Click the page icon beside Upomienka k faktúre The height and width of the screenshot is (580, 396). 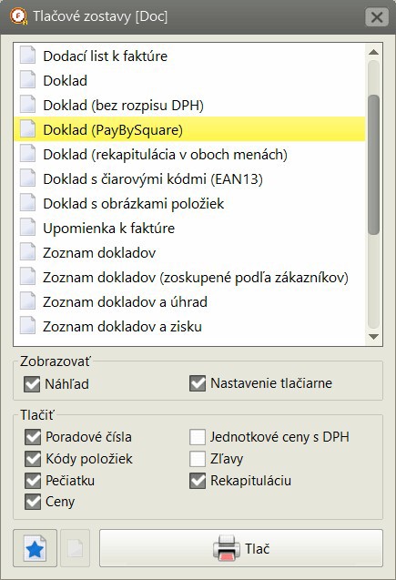[27, 228]
